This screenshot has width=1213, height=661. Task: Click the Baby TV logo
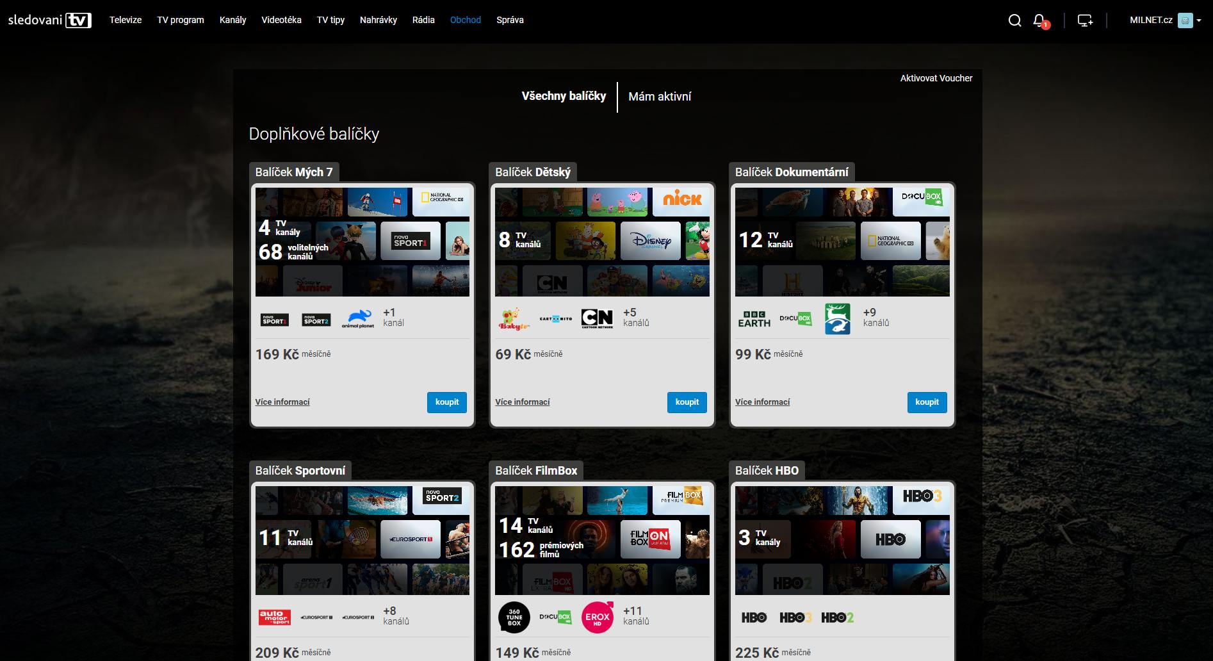514,319
